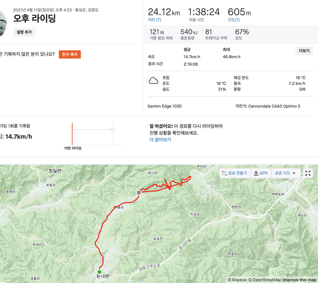The width and height of the screenshot is (318, 283).
Task: Open the 거리 (?) distance help link
Action: (155, 20)
